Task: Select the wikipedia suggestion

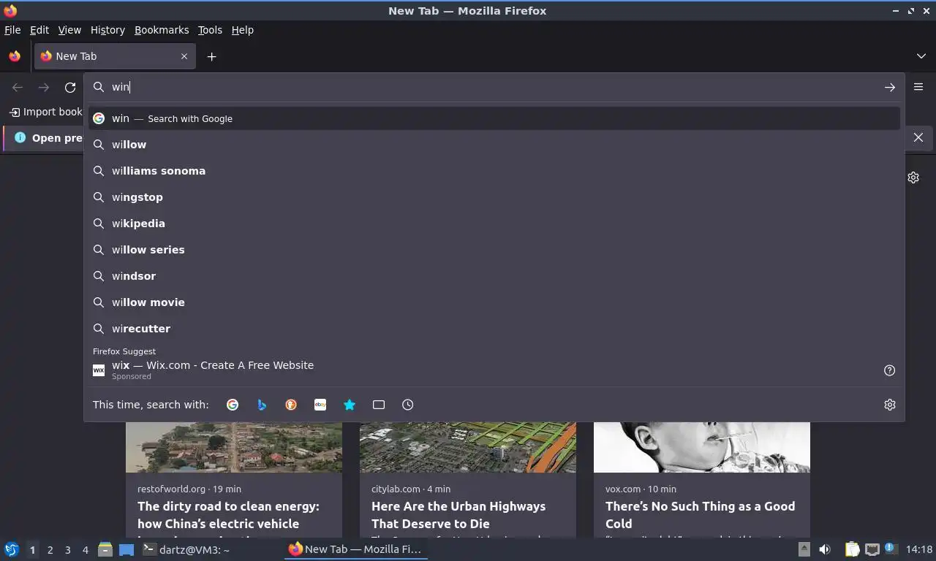Action: [494, 224]
